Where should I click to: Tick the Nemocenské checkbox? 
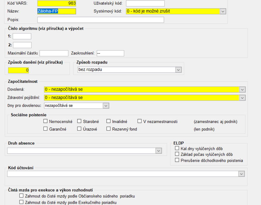pos(45,121)
